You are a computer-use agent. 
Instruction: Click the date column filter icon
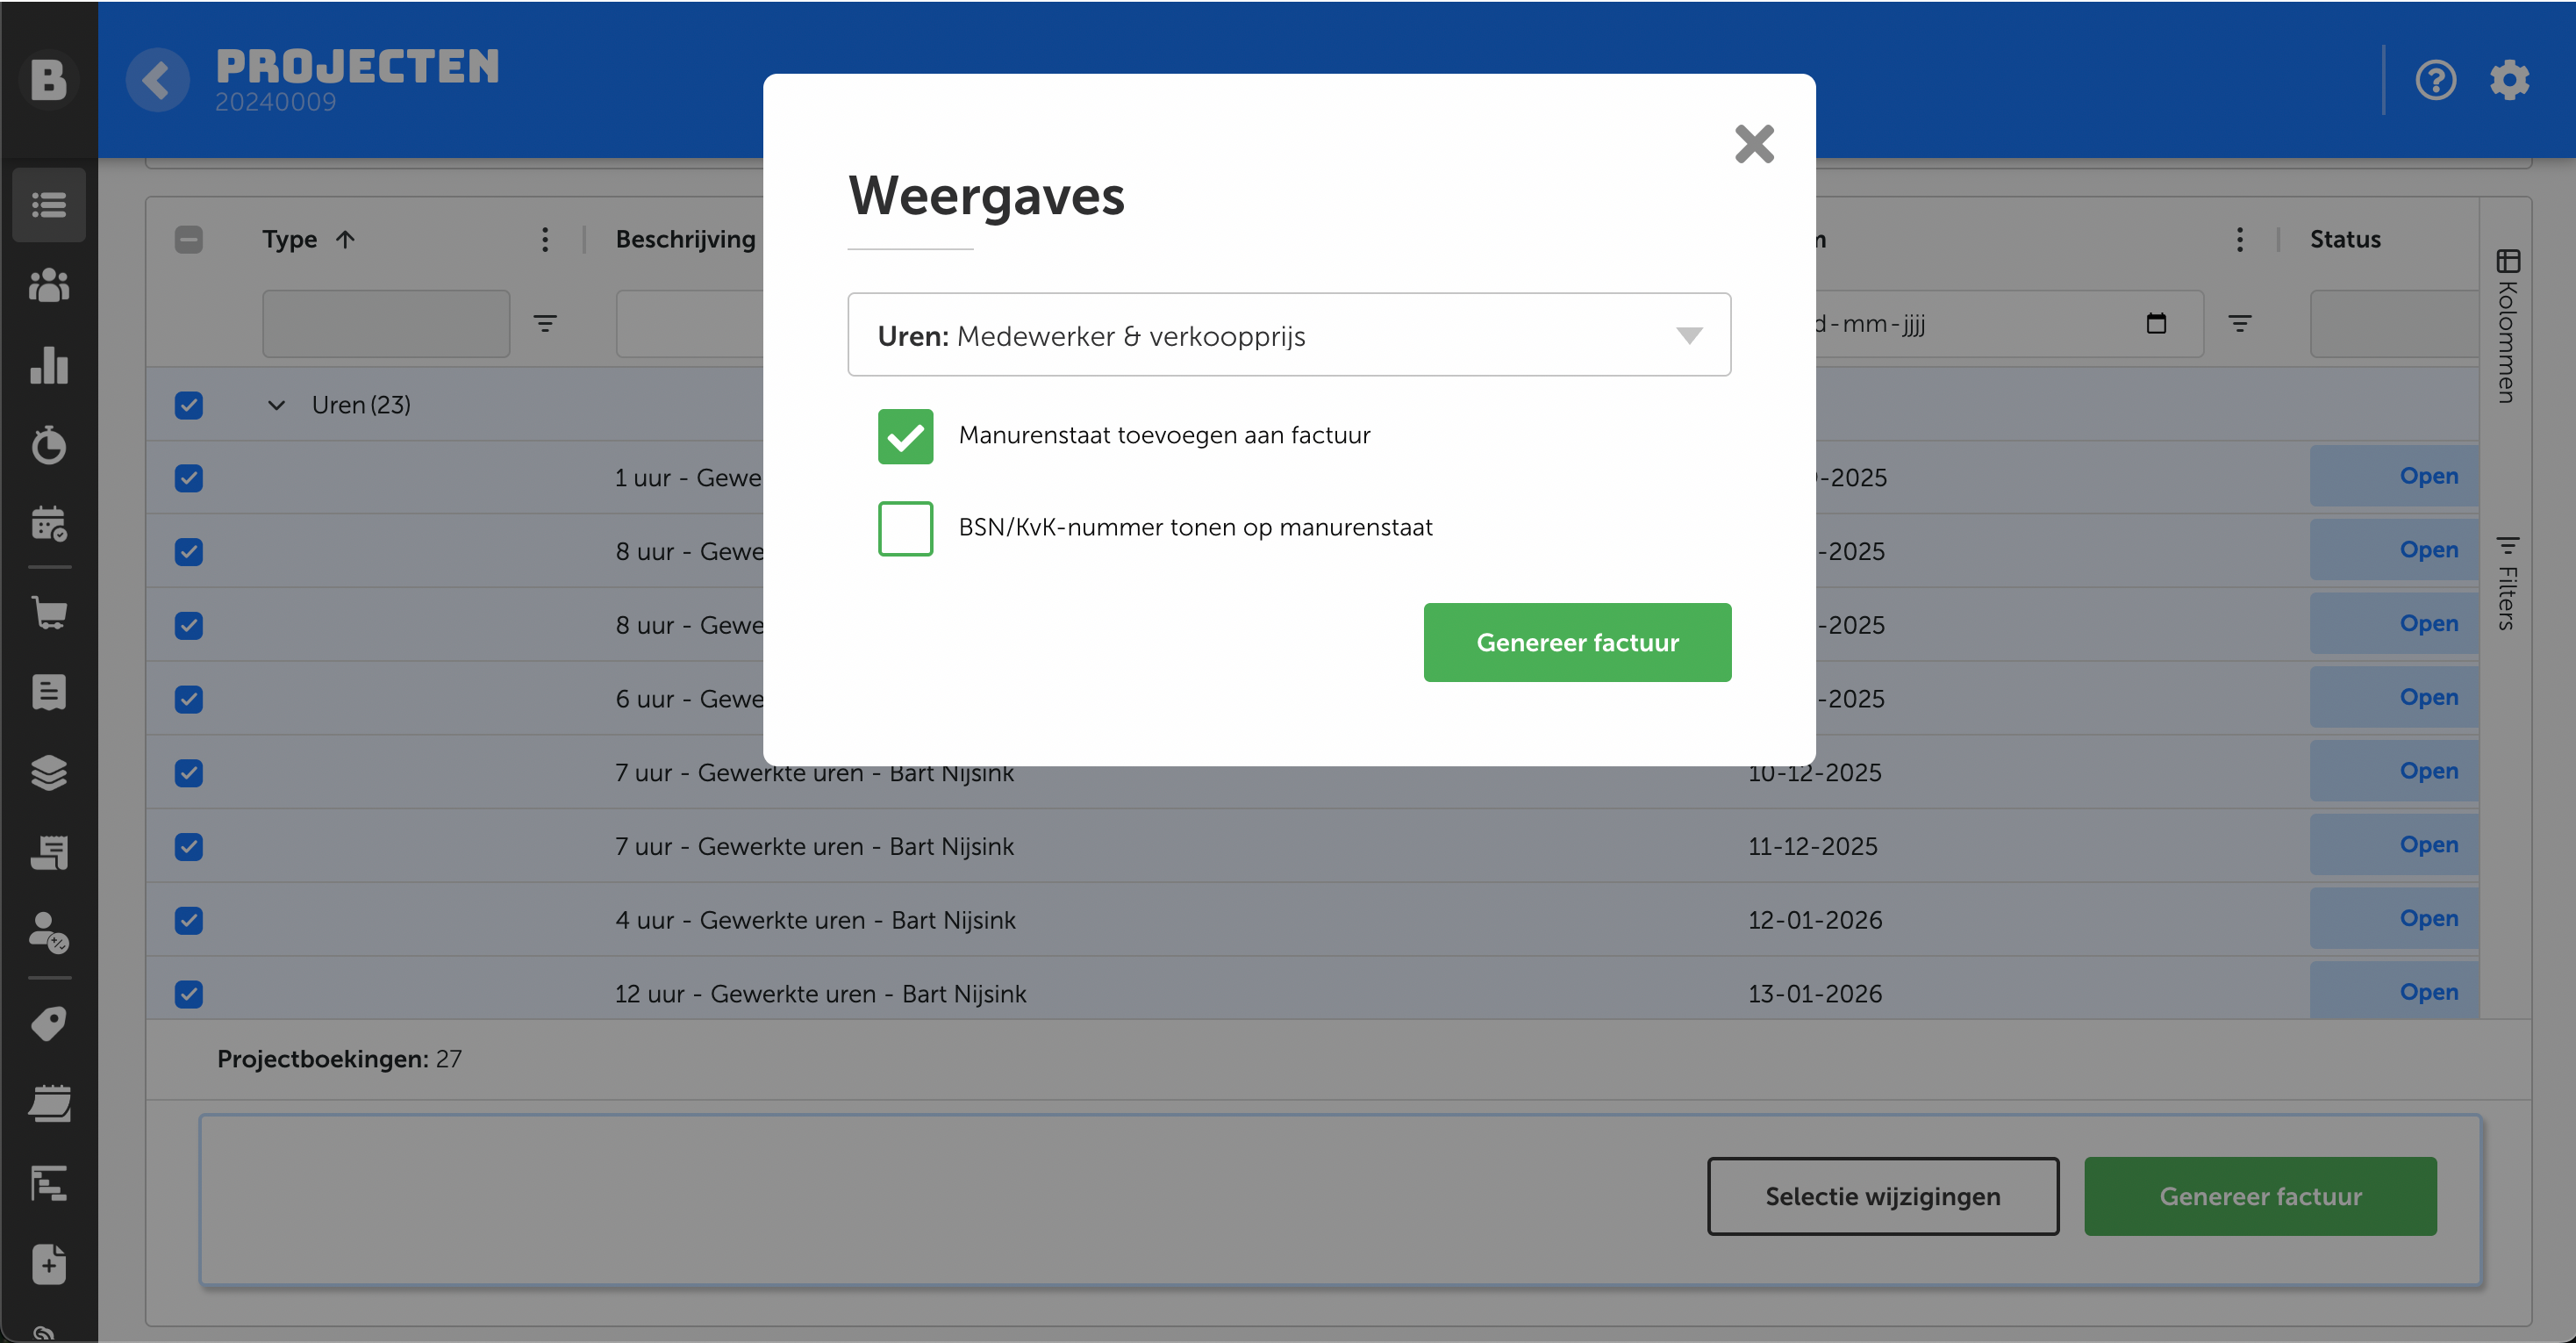point(2239,323)
